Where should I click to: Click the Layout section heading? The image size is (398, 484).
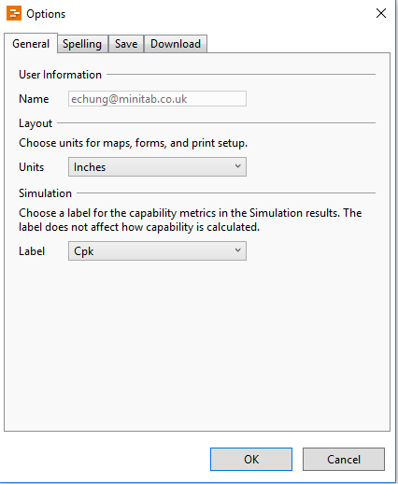(x=36, y=123)
